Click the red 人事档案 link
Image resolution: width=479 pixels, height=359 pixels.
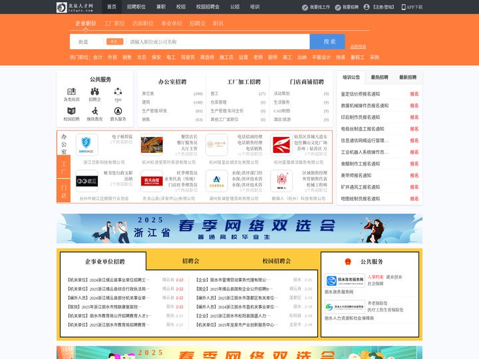coord(375,277)
